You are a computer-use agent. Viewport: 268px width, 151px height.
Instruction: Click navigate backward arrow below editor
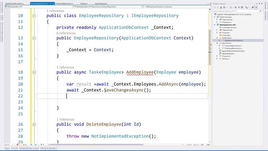[x=31, y=145]
